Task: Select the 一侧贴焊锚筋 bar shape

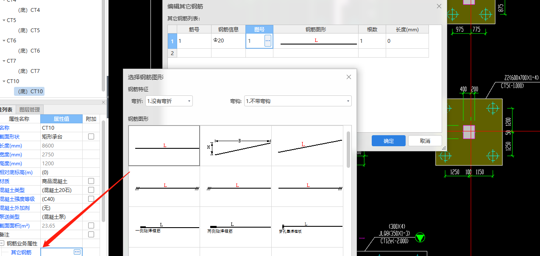Action: [164, 227]
